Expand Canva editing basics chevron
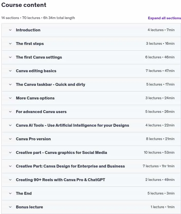Viewport: 181px width, 214px height. point(10,71)
